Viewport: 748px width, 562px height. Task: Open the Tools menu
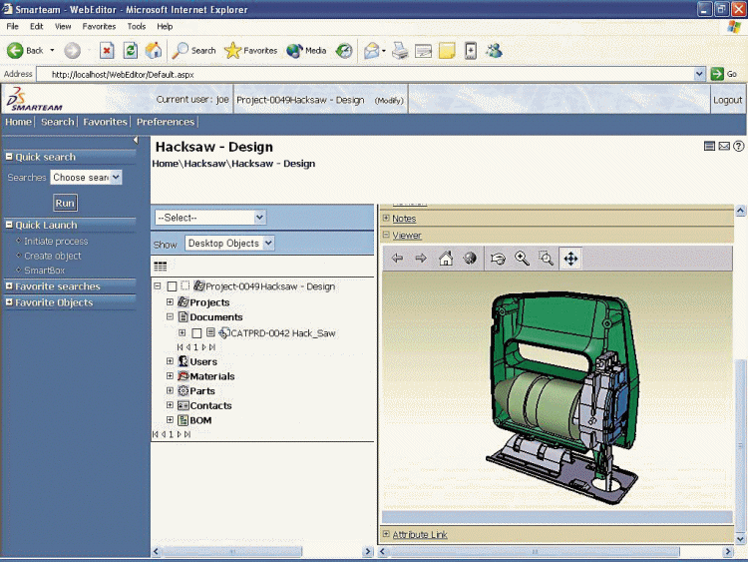(x=136, y=26)
